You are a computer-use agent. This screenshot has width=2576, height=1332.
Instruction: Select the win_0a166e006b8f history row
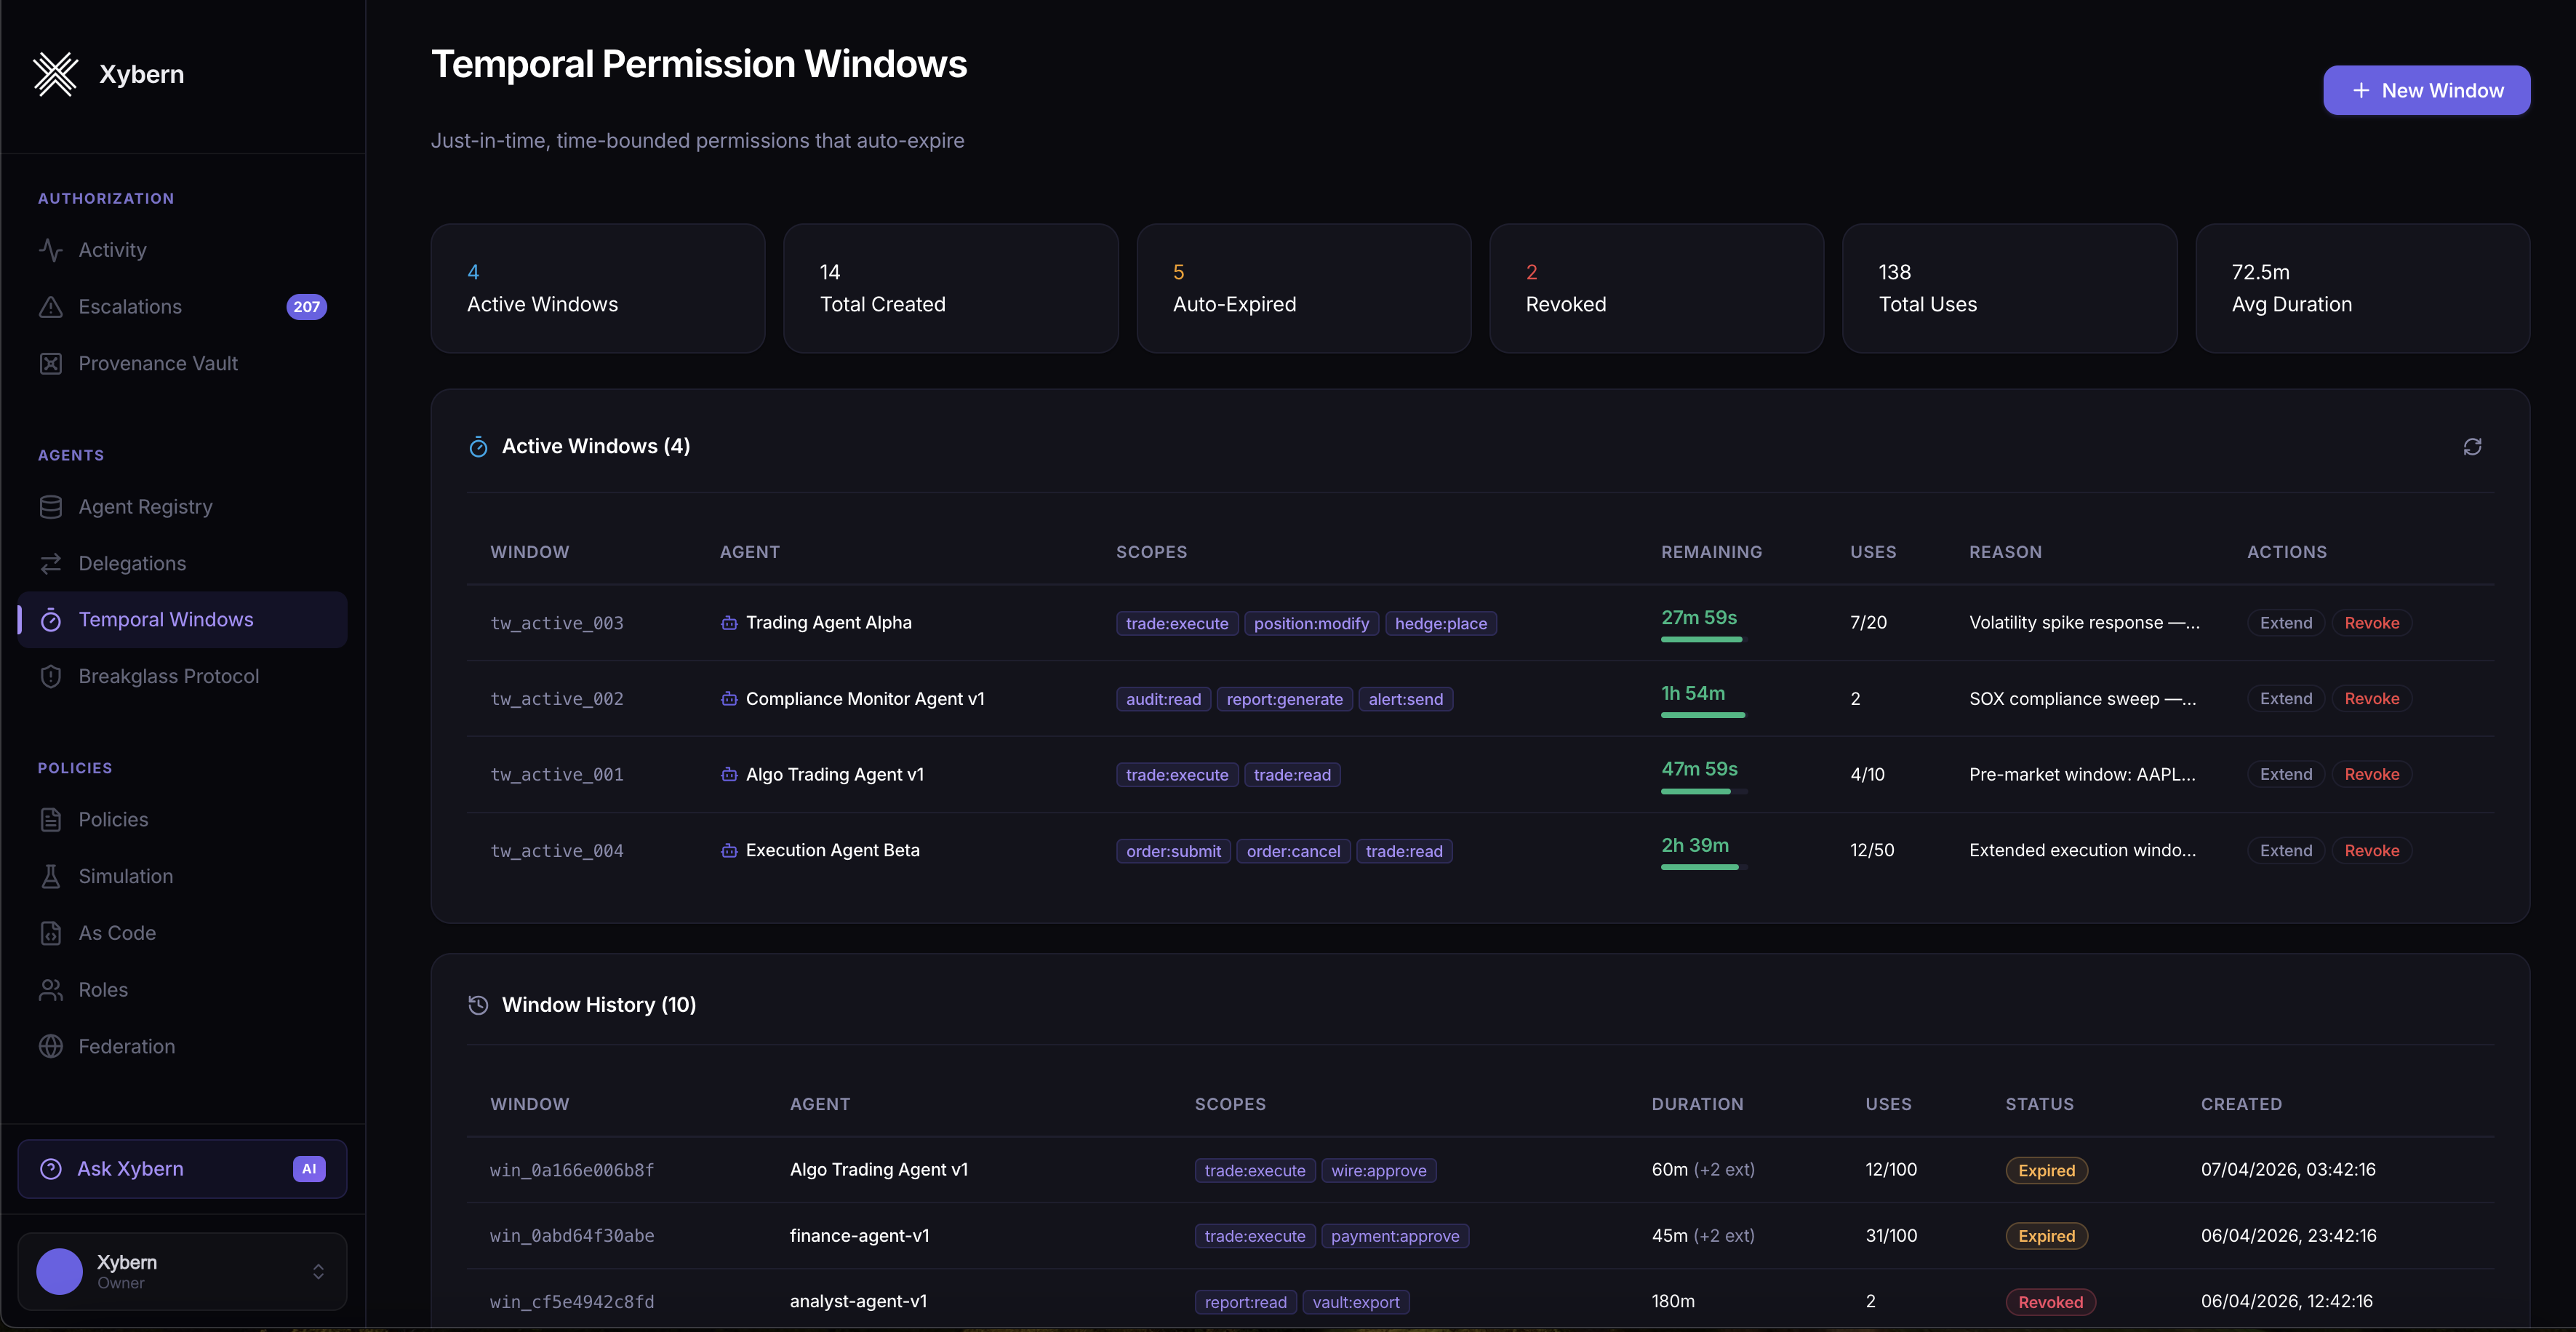click(x=572, y=1170)
